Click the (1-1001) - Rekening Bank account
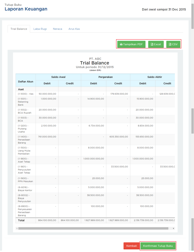The image size is (194, 252). point(23,102)
